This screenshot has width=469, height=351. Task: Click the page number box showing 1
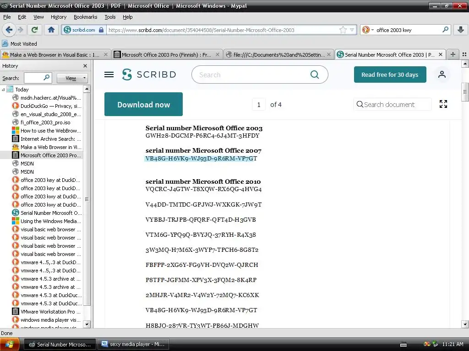259,105
